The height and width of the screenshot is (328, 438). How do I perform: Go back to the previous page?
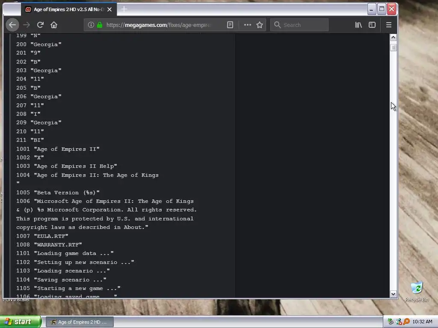pyautogui.click(x=12, y=25)
